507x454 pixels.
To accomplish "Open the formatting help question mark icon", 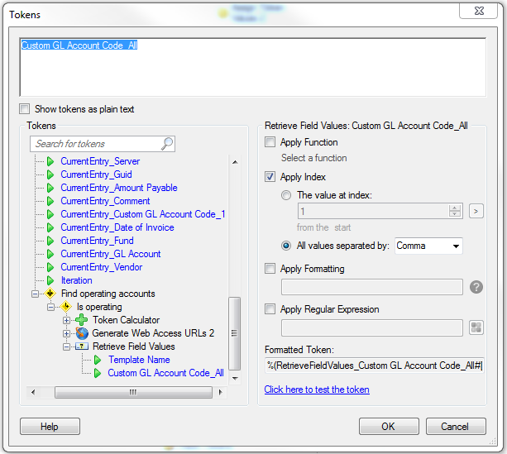I will pyautogui.click(x=476, y=287).
